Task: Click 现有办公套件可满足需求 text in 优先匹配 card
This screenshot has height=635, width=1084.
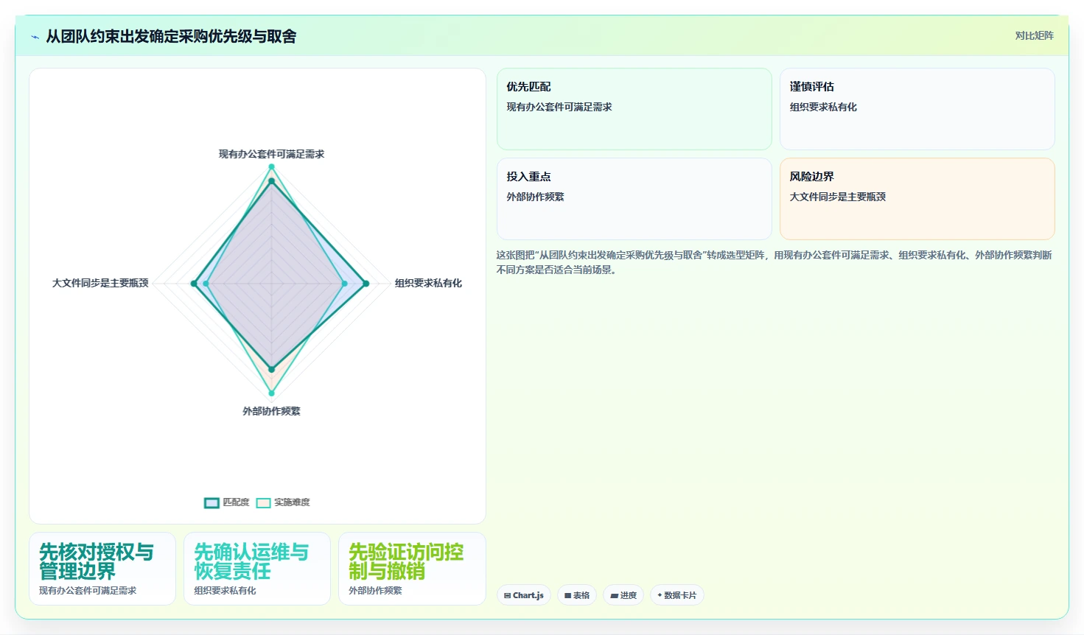Action: 559,107
